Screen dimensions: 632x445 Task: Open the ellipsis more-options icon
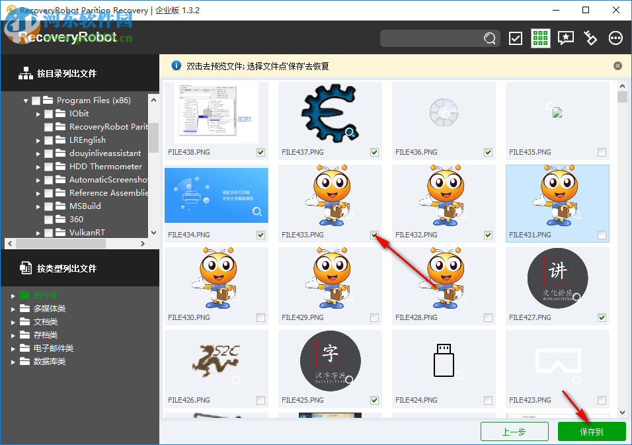(x=615, y=38)
